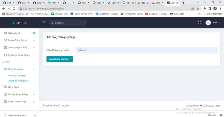Screen dimensions: 224x117
Task: Bookmark this page with the star icon
Action: (x=198, y=8)
